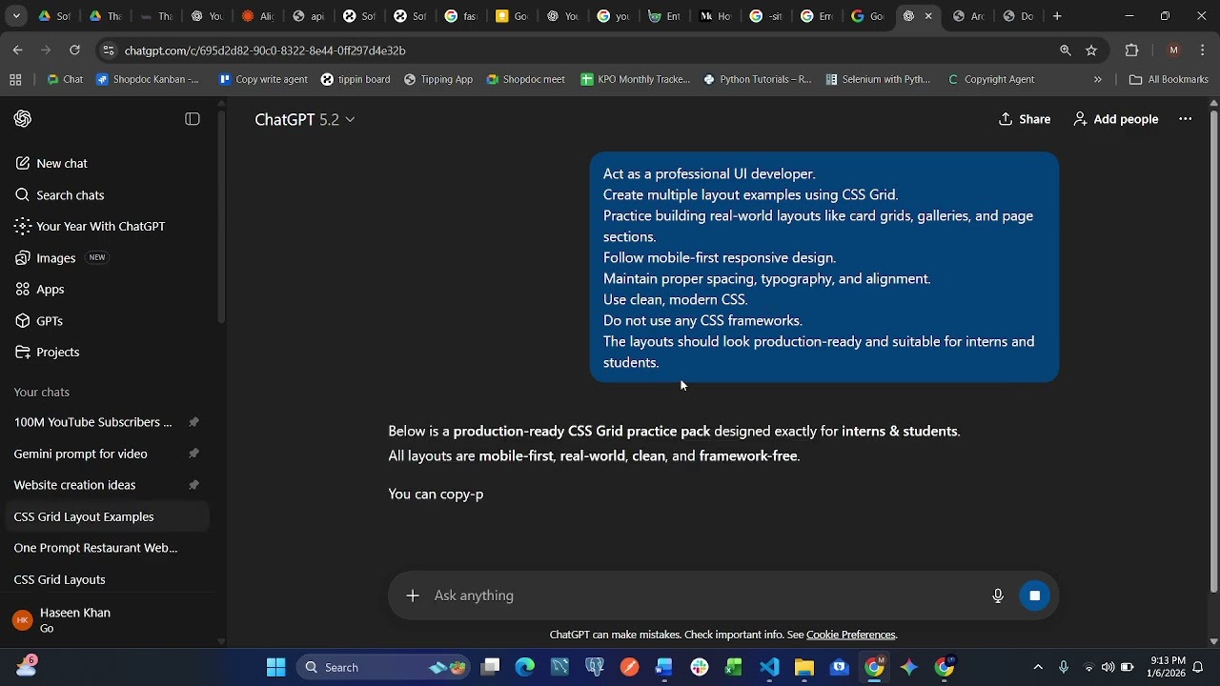The height and width of the screenshot is (686, 1220).
Task: Open the Website creation ideas chat
Action: [74, 485]
